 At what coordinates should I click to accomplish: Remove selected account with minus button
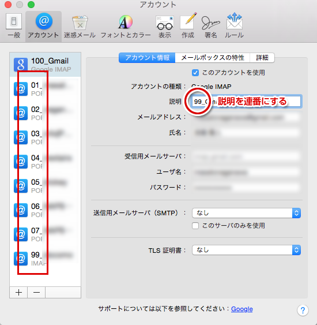(36, 293)
